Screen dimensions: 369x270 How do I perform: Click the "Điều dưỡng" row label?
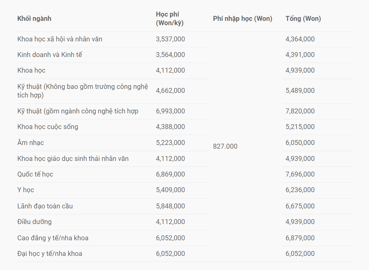coord(34,222)
